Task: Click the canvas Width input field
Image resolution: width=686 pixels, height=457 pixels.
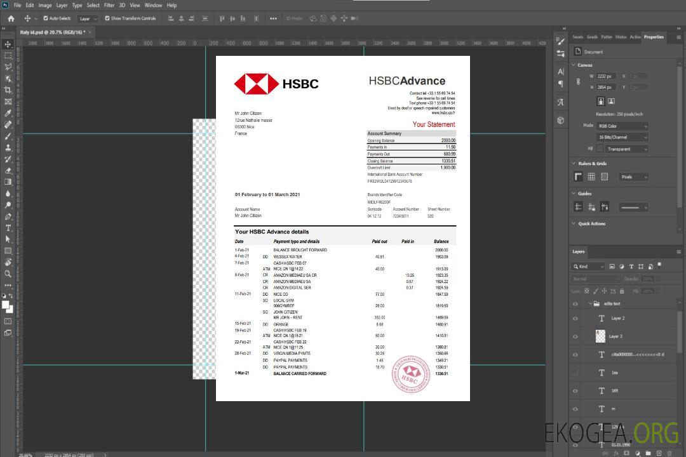Action: coord(607,76)
